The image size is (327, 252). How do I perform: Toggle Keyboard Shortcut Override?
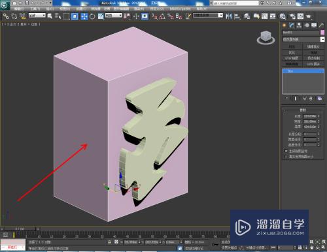pos(145,16)
